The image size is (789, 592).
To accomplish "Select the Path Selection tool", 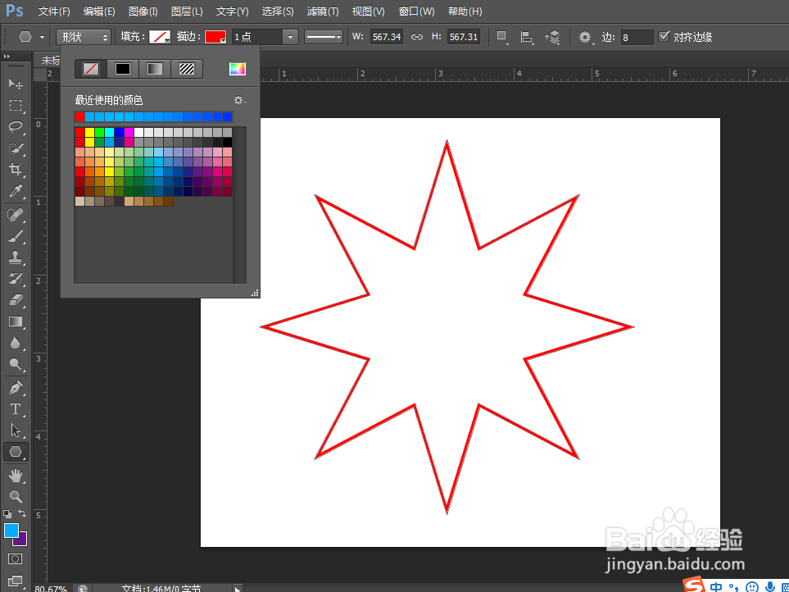I will [16, 430].
